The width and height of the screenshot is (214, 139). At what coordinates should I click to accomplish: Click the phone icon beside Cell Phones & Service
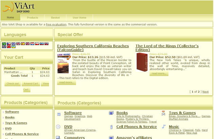click(111, 127)
